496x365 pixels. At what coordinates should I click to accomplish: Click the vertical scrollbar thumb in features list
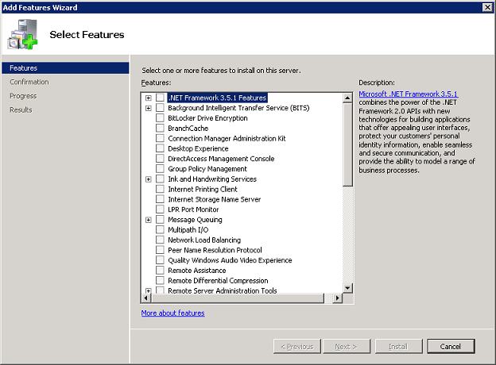click(347, 144)
